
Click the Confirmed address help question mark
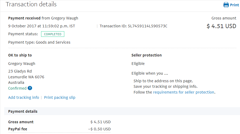click(x=30, y=88)
